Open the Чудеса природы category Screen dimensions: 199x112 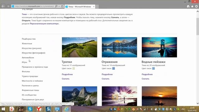click(x=30, y=76)
